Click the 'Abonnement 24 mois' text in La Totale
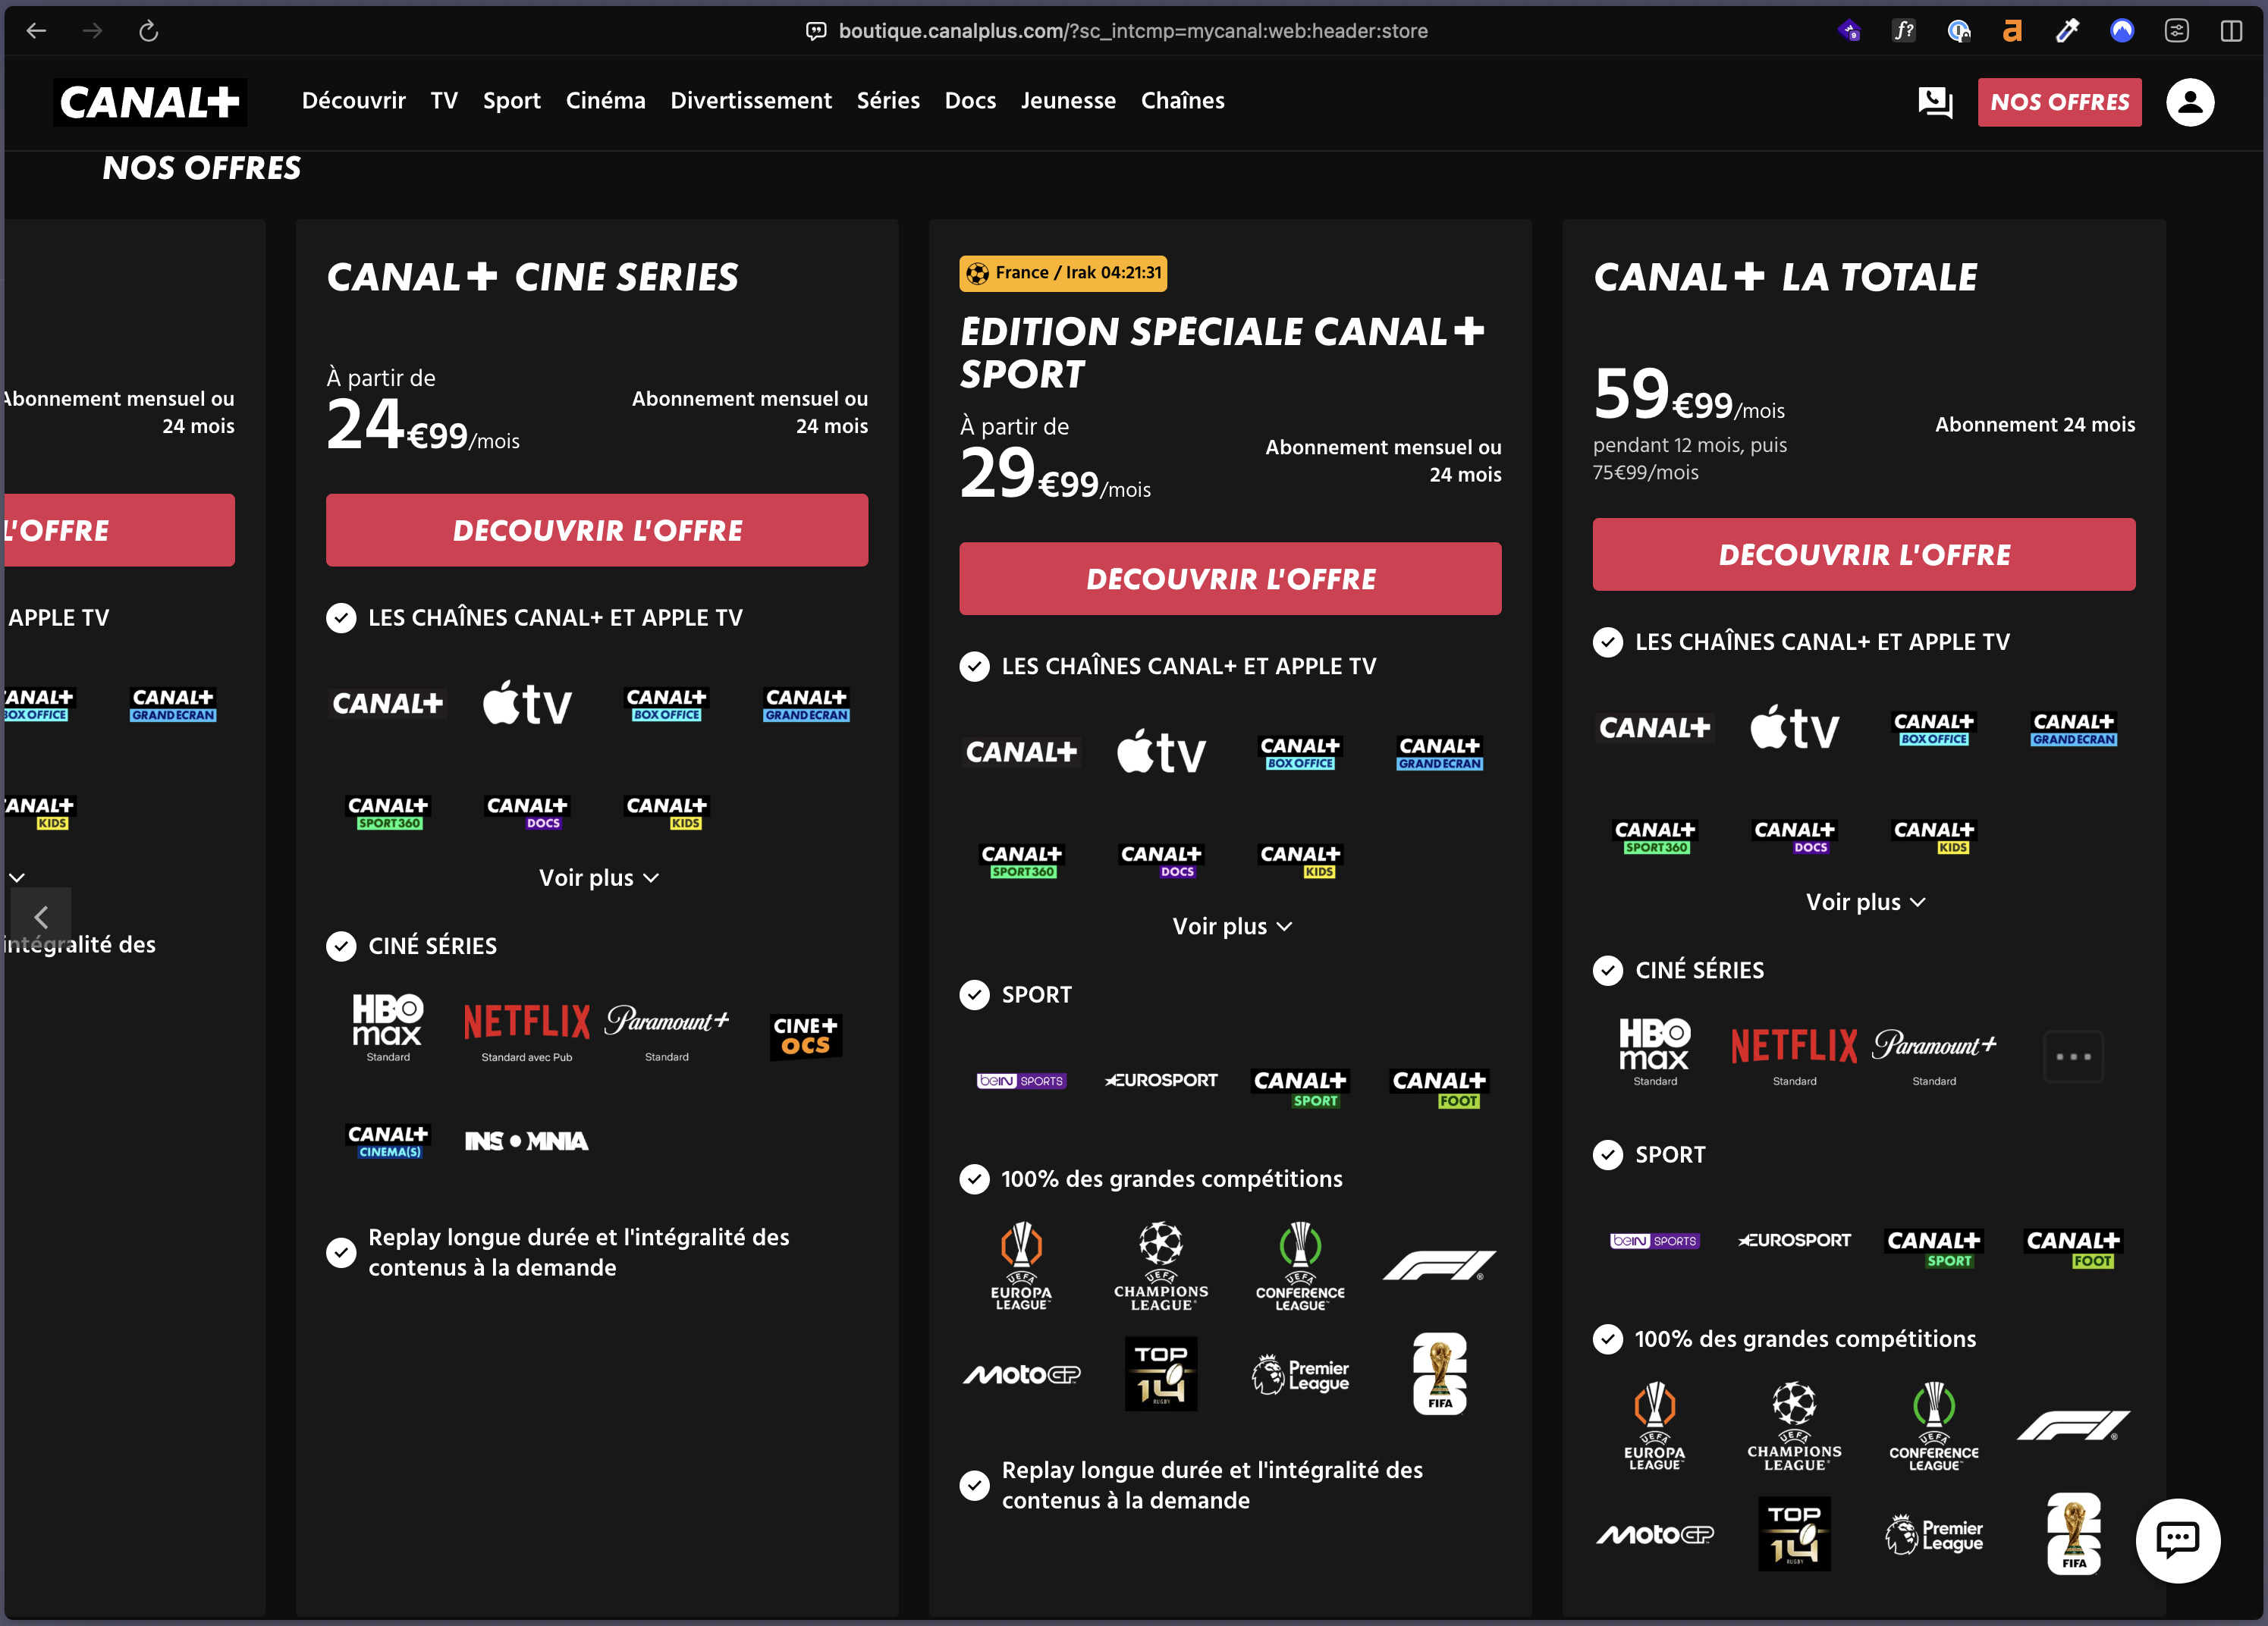 tap(2035, 425)
